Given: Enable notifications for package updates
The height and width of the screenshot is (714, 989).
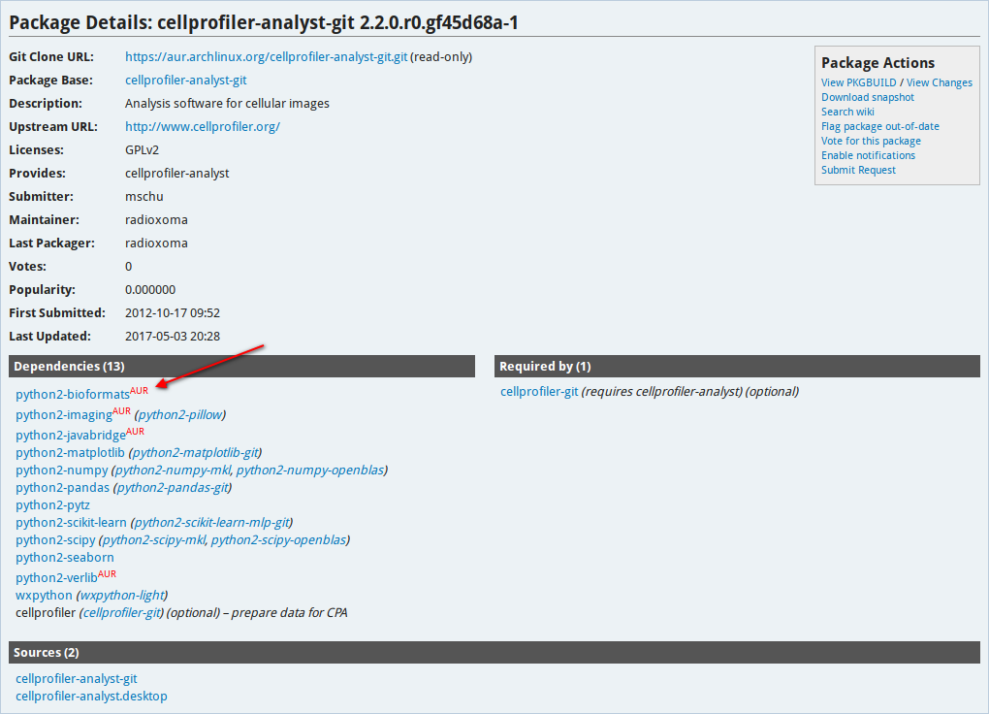Looking at the screenshot, I should click(x=868, y=155).
